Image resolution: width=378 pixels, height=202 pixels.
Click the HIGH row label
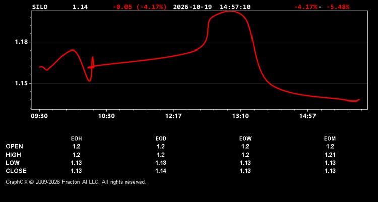pos(13,155)
